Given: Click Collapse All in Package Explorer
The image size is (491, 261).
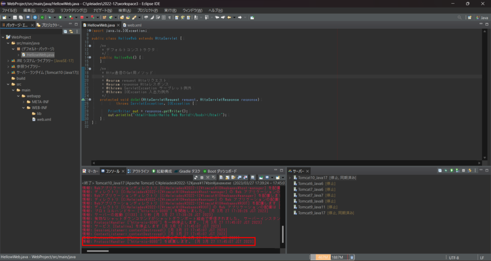Looking at the screenshot, I should pyautogui.click(x=65, y=32).
